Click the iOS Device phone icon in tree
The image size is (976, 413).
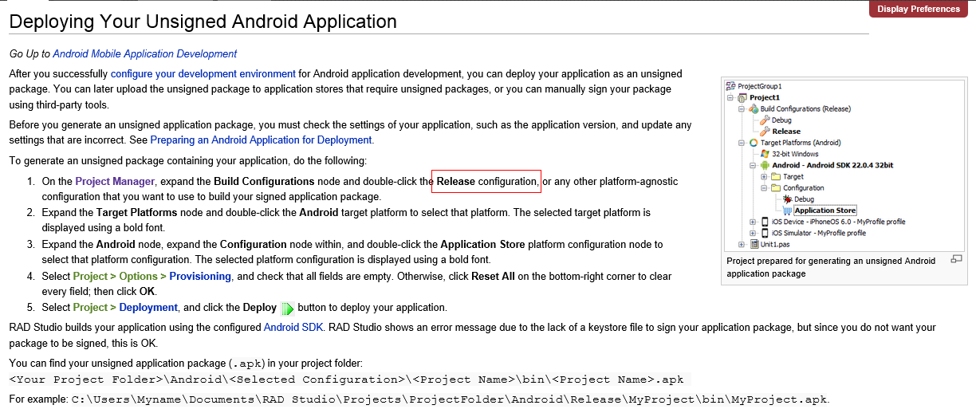765,222
